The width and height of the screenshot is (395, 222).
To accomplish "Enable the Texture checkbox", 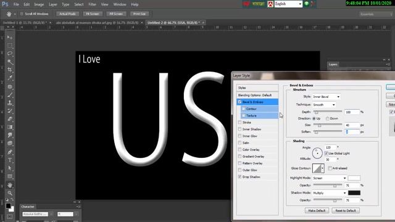I will pos(243,115).
